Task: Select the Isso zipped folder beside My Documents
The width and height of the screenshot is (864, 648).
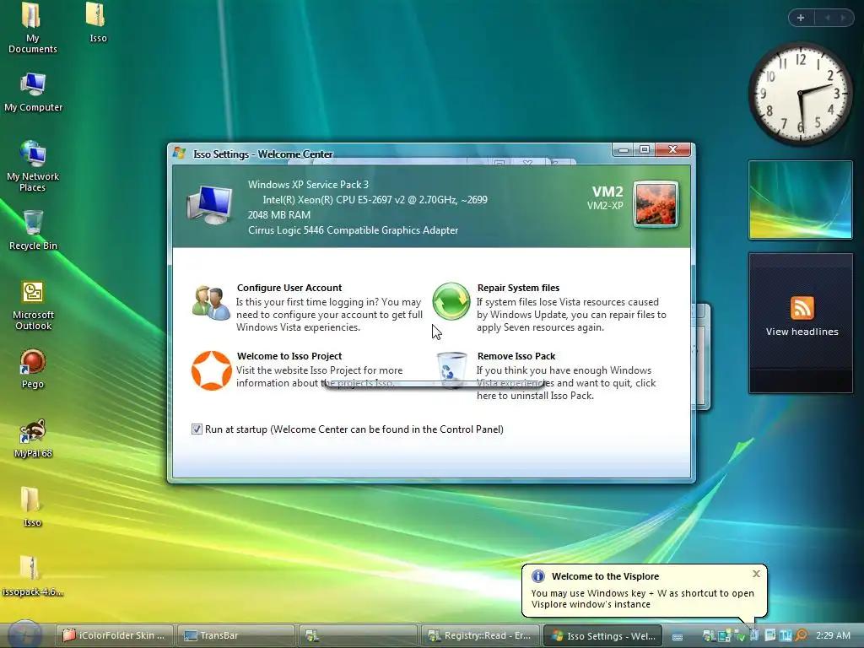Action: (x=97, y=23)
